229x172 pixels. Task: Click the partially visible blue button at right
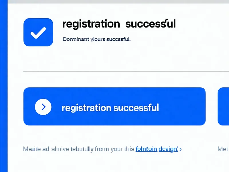(x=224, y=106)
